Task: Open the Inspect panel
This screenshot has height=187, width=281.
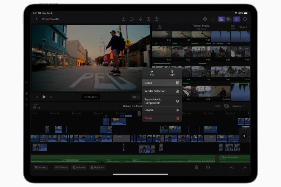Action: tap(41, 168)
